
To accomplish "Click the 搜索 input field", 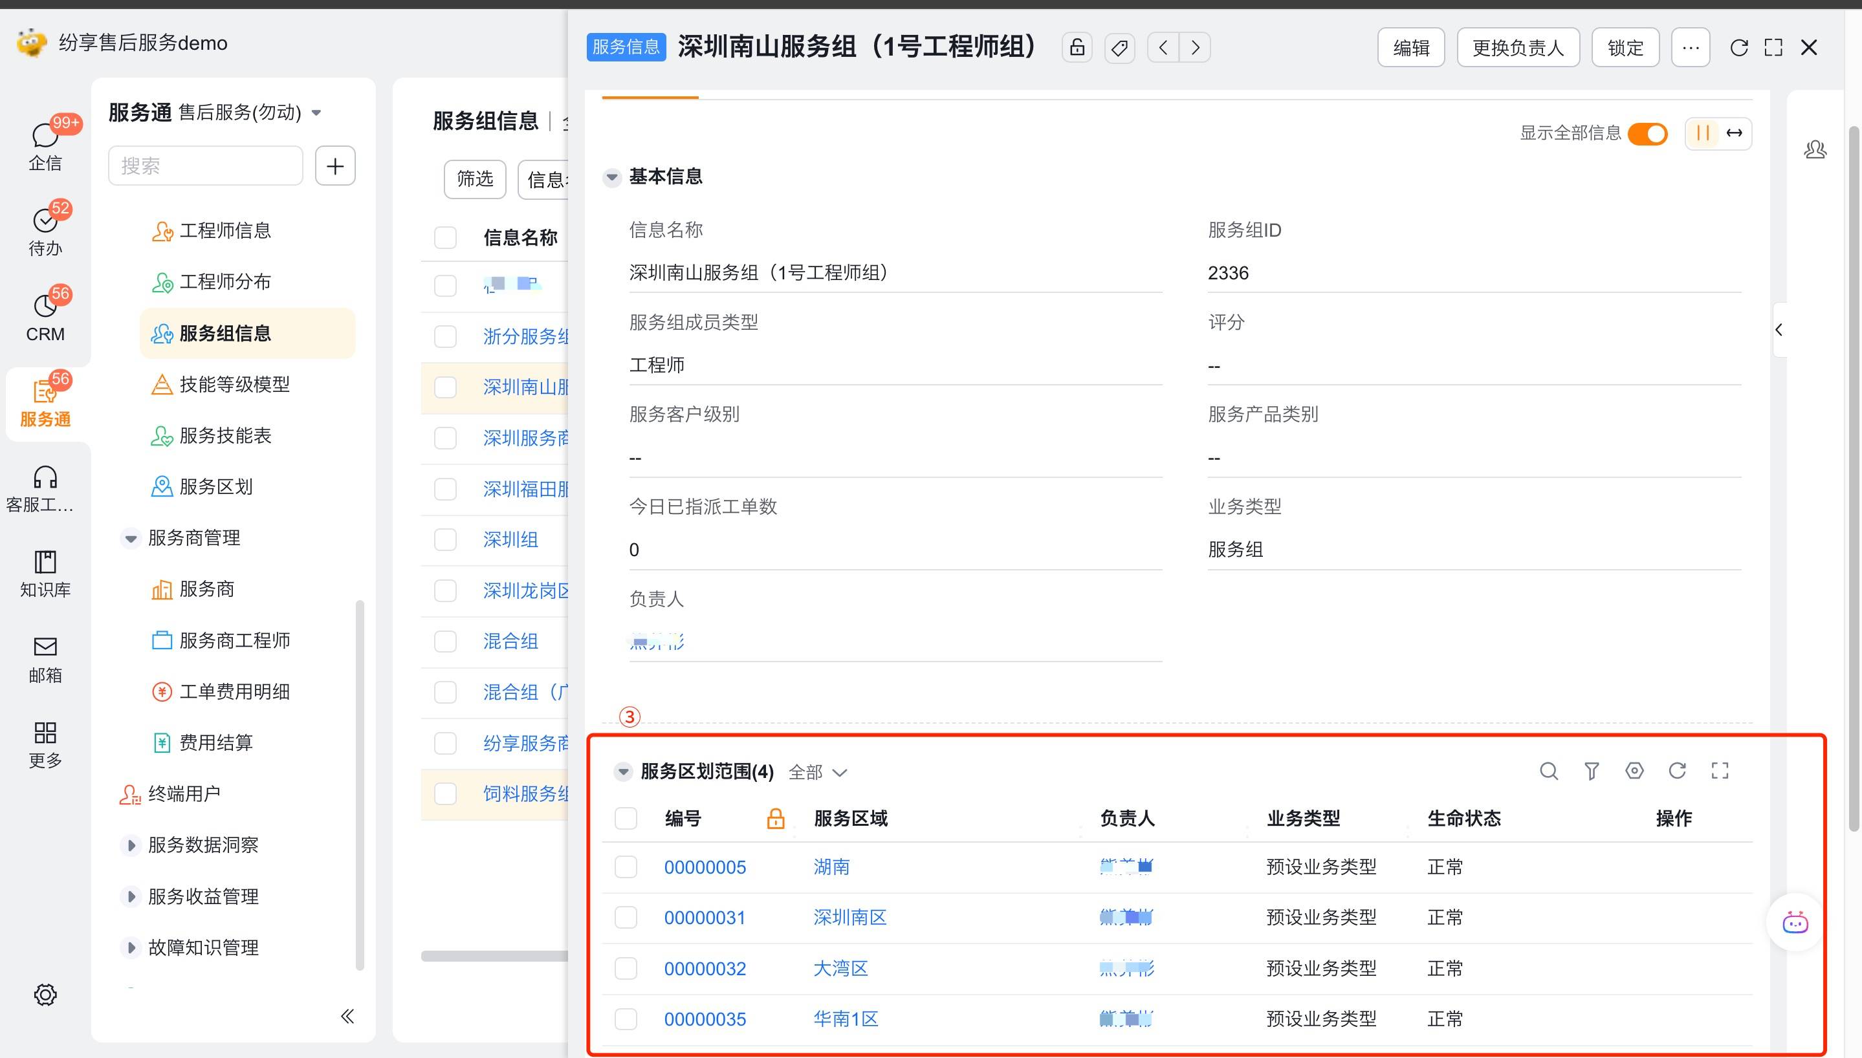I will (206, 166).
